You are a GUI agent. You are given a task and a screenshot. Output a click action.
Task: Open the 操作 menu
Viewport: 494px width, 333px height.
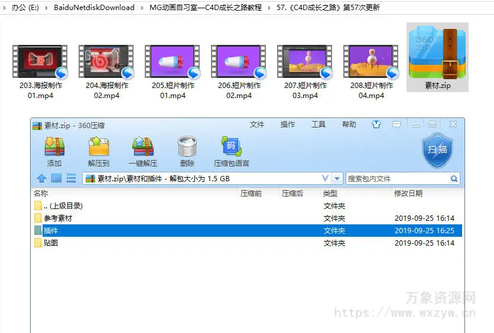click(288, 125)
